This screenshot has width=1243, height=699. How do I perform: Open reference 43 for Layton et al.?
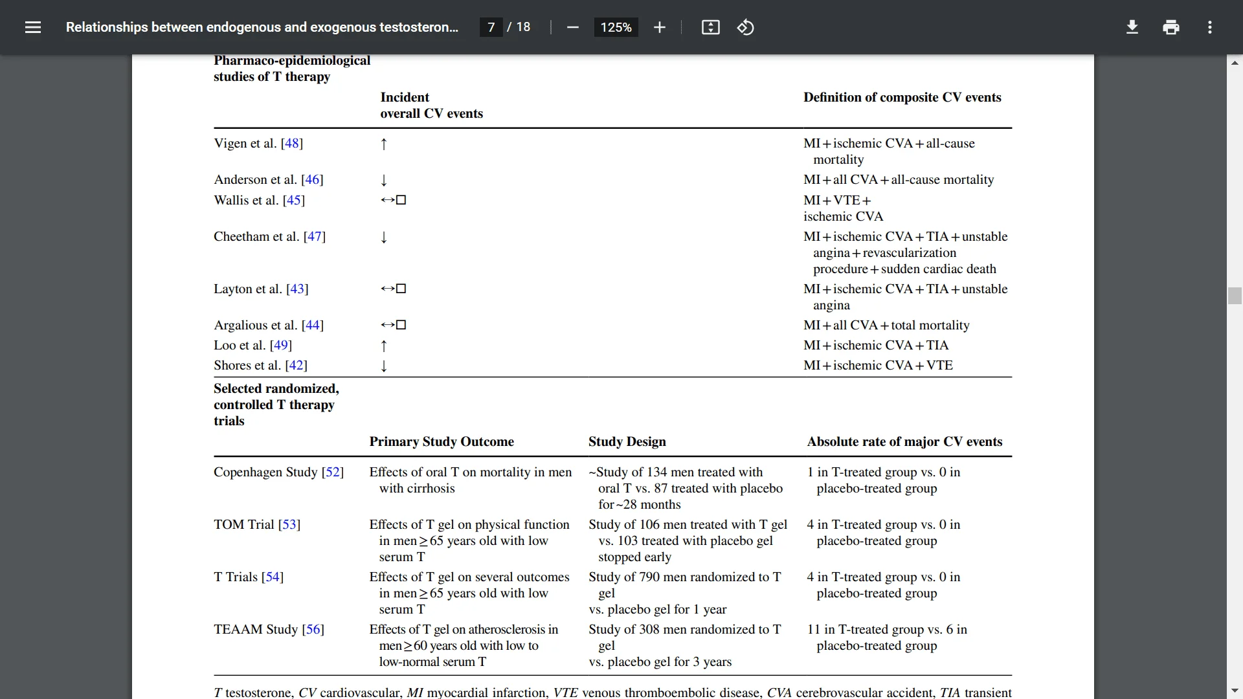click(x=297, y=289)
